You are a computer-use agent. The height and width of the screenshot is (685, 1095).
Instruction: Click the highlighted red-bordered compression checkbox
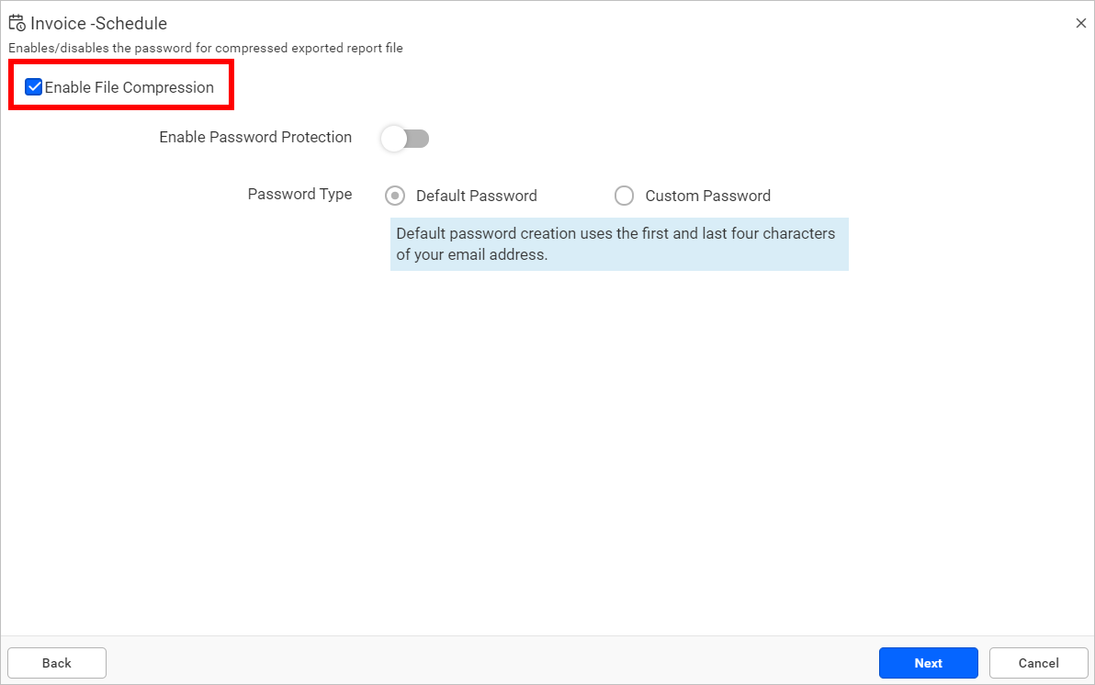click(x=34, y=86)
